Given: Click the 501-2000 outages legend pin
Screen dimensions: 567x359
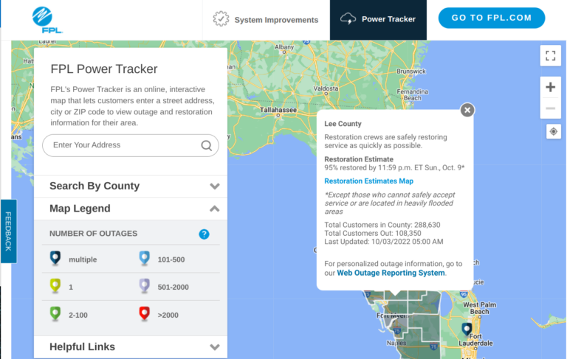Looking at the screenshot, I should pyautogui.click(x=145, y=286).
